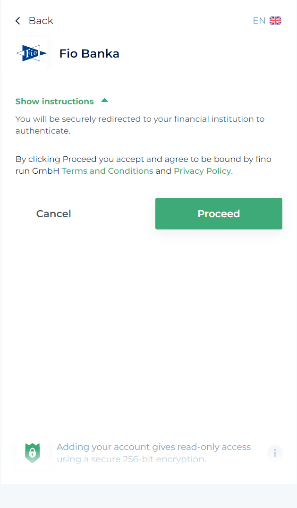Collapse instructions using the green triangle arrow
This screenshot has width=297, height=508.
(105, 101)
